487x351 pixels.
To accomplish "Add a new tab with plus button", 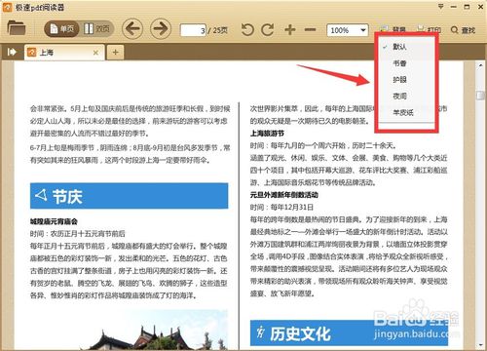I will point(115,52).
